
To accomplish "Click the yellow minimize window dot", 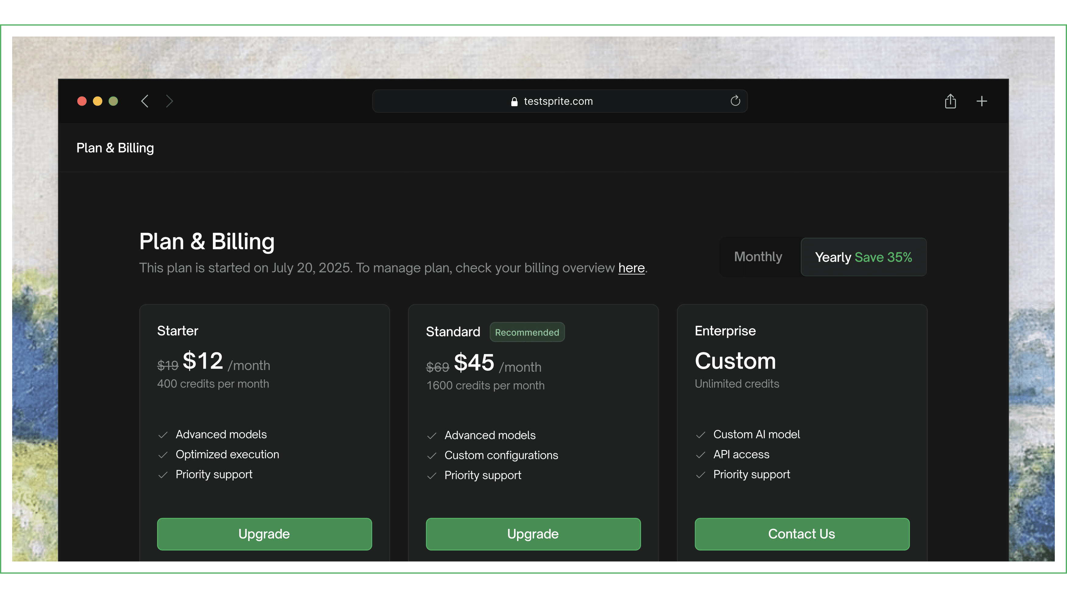I will coord(97,101).
